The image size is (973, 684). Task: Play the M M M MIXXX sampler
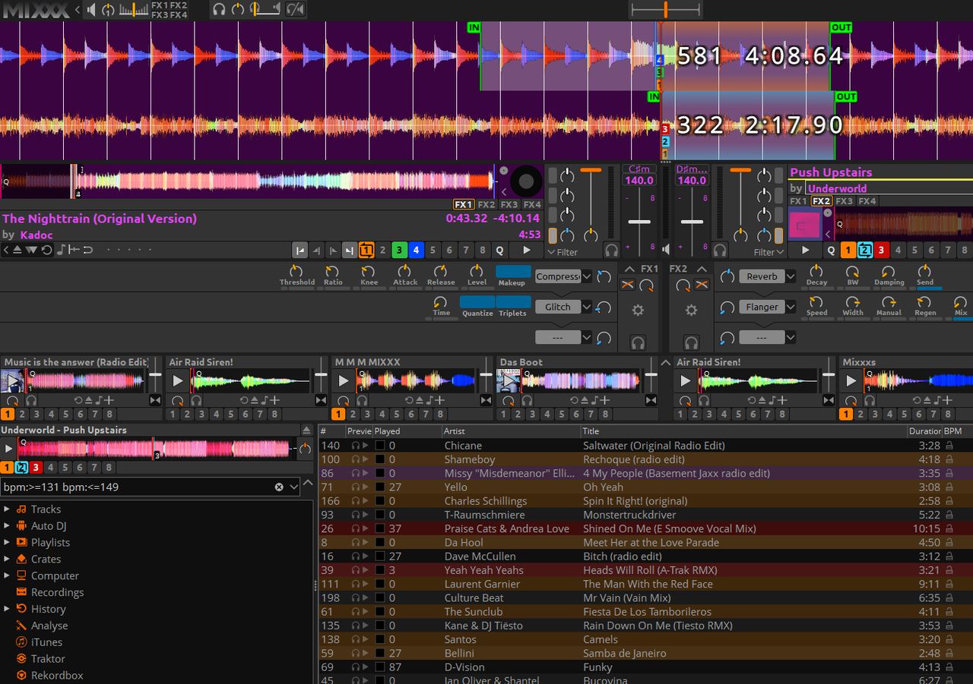point(344,380)
